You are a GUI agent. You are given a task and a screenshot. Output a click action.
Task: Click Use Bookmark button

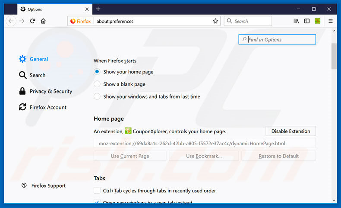[204, 156]
